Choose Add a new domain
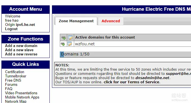This screenshot has height=103, width=191. (x=21, y=46)
